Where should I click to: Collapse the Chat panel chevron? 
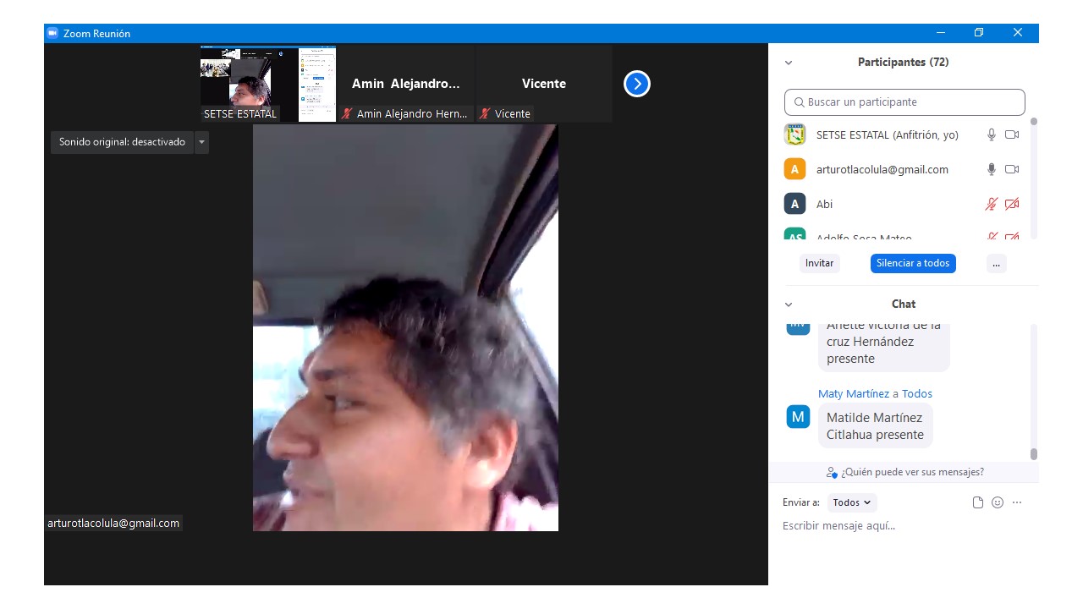789,304
